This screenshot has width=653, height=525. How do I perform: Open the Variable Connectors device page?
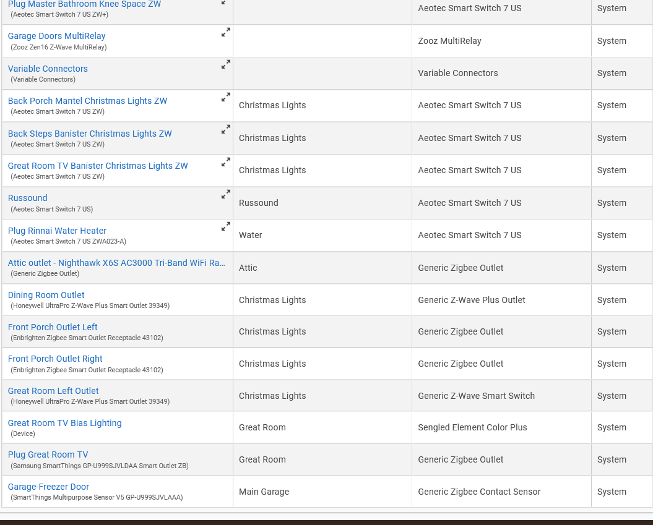tap(48, 69)
